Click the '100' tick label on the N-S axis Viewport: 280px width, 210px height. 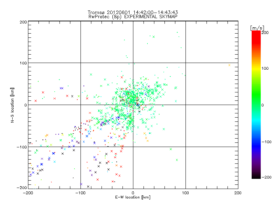(23, 63)
